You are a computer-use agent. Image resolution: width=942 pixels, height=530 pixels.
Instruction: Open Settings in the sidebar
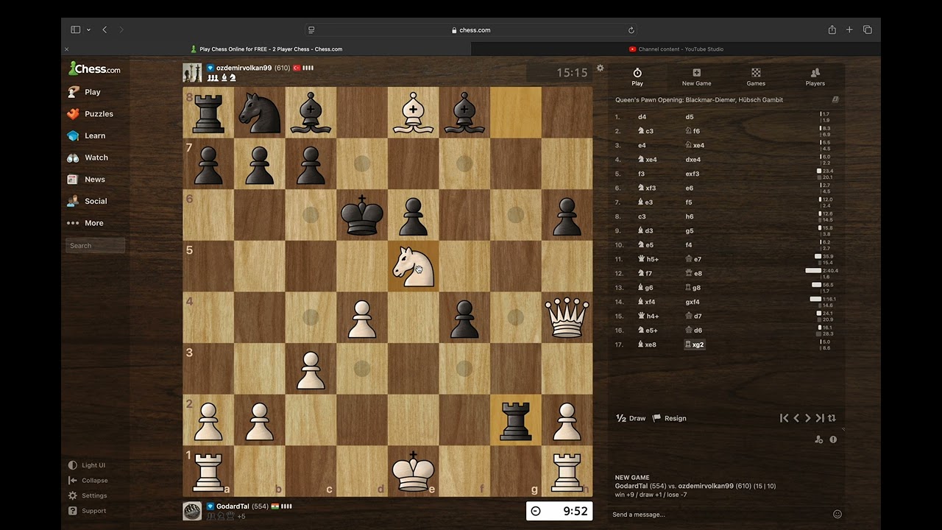click(88, 496)
